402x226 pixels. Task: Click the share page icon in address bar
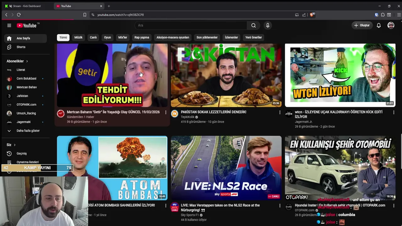point(304,15)
